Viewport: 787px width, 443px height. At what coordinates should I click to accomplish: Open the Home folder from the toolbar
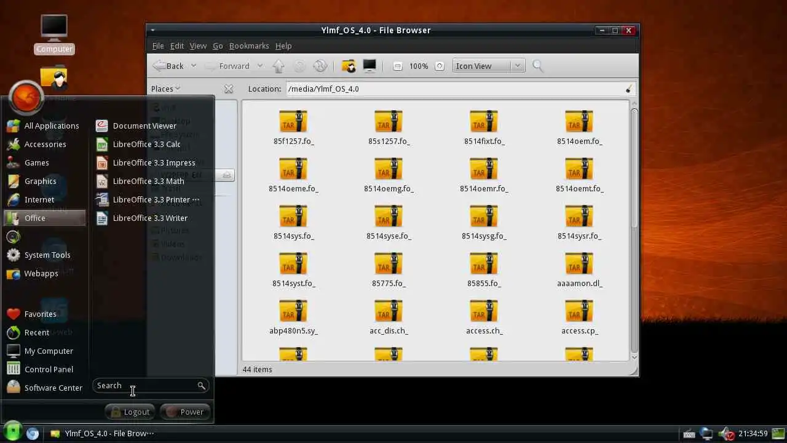point(349,66)
